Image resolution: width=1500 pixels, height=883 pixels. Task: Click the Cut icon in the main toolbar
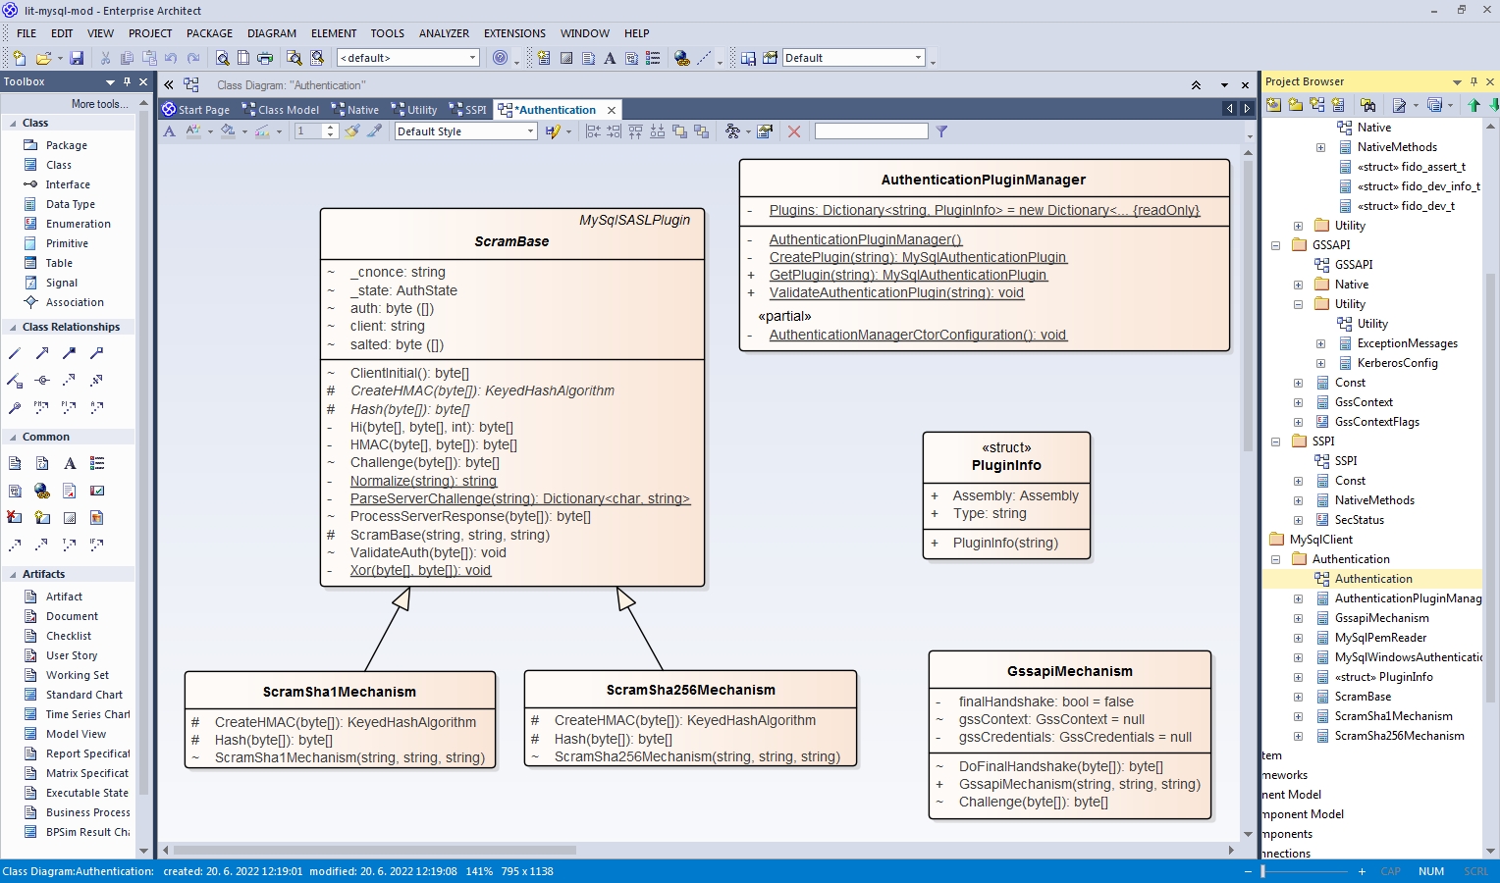point(104,58)
